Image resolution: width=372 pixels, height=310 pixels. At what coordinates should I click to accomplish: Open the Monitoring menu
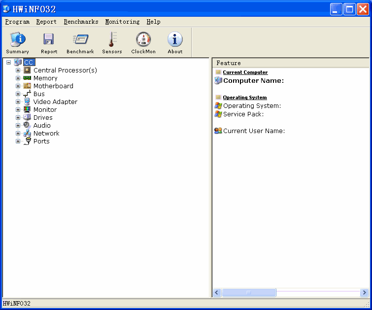[x=122, y=22]
